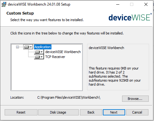This screenshot has height=121, width=154.
Task: Click the deviceWISE logo in header
Action: [130, 17]
